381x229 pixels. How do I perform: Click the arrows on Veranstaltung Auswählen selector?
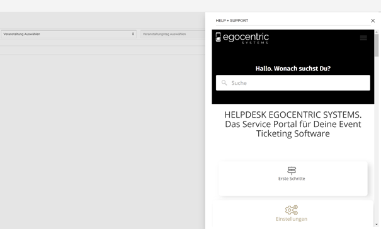(133, 34)
